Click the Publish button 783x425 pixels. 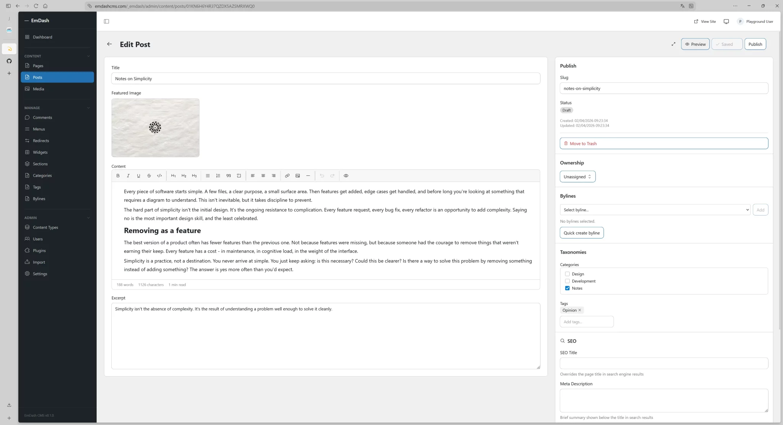[755, 44]
